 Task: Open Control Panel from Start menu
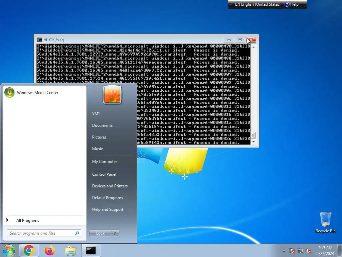tap(104, 174)
